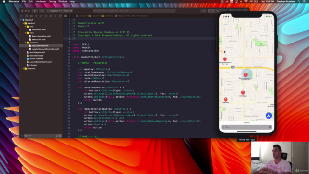The height and width of the screenshot is (174, 309).
Task: Tap the BJ's Restaurant & Brewhouse pin
Action: (246, 75)
